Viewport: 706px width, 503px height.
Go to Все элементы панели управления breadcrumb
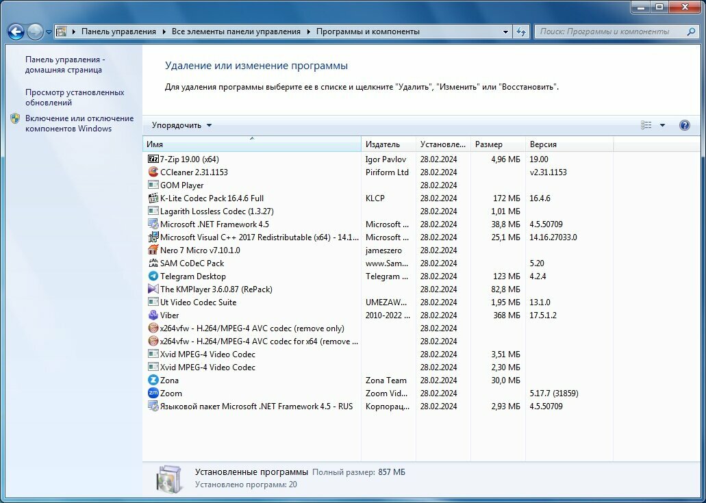pyautogui.click(x=236, y=31)
